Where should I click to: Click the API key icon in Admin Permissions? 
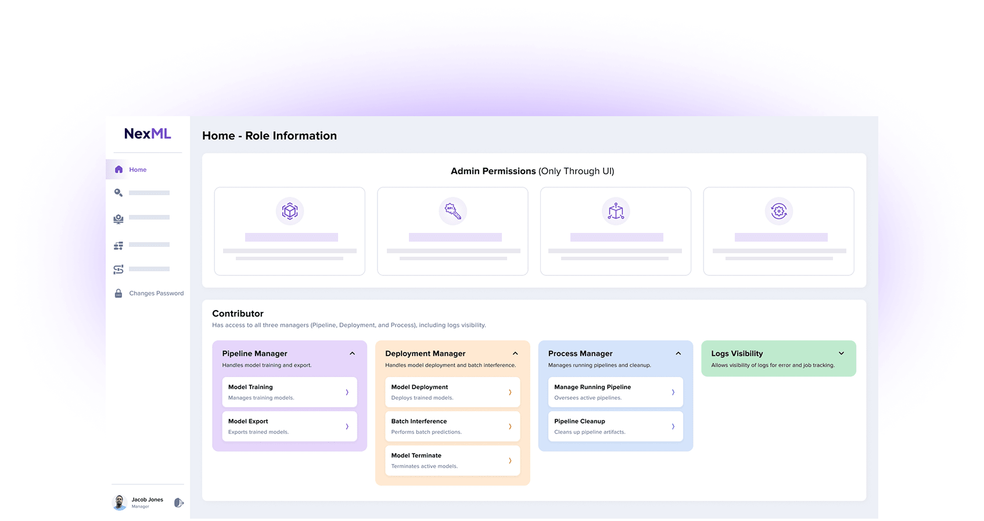(x=453, y=211)
